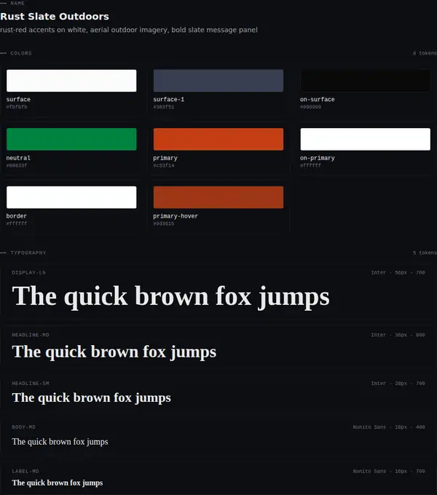The width and height of the screenshot is (437, 495).
Task: Click the on-primary white swatch
Action: click(366, 139)
